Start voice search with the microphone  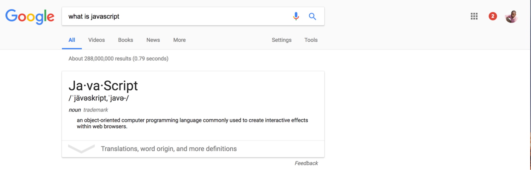(x=296, y=16)
